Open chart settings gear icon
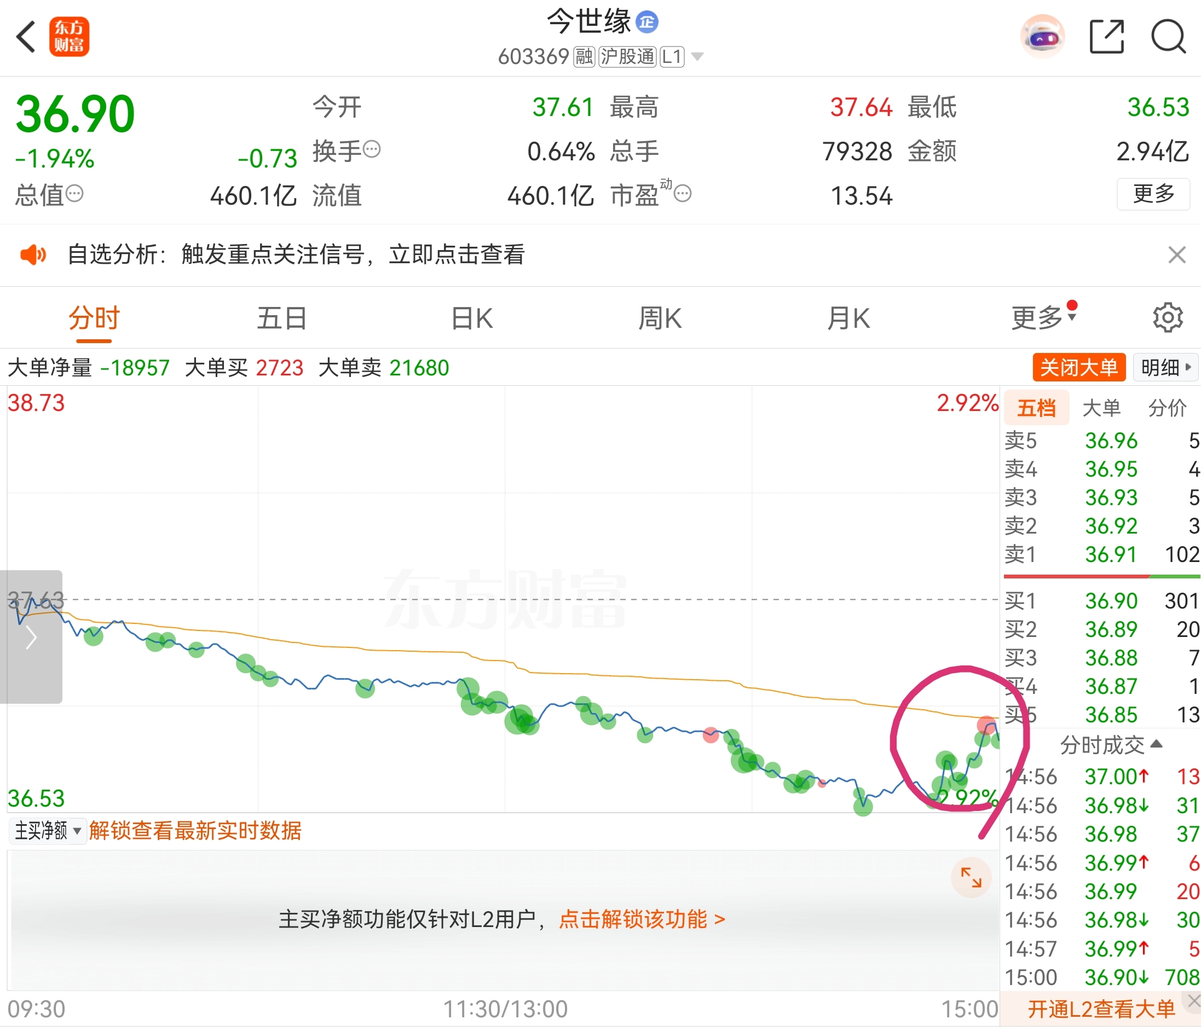 click(1168, 317)
